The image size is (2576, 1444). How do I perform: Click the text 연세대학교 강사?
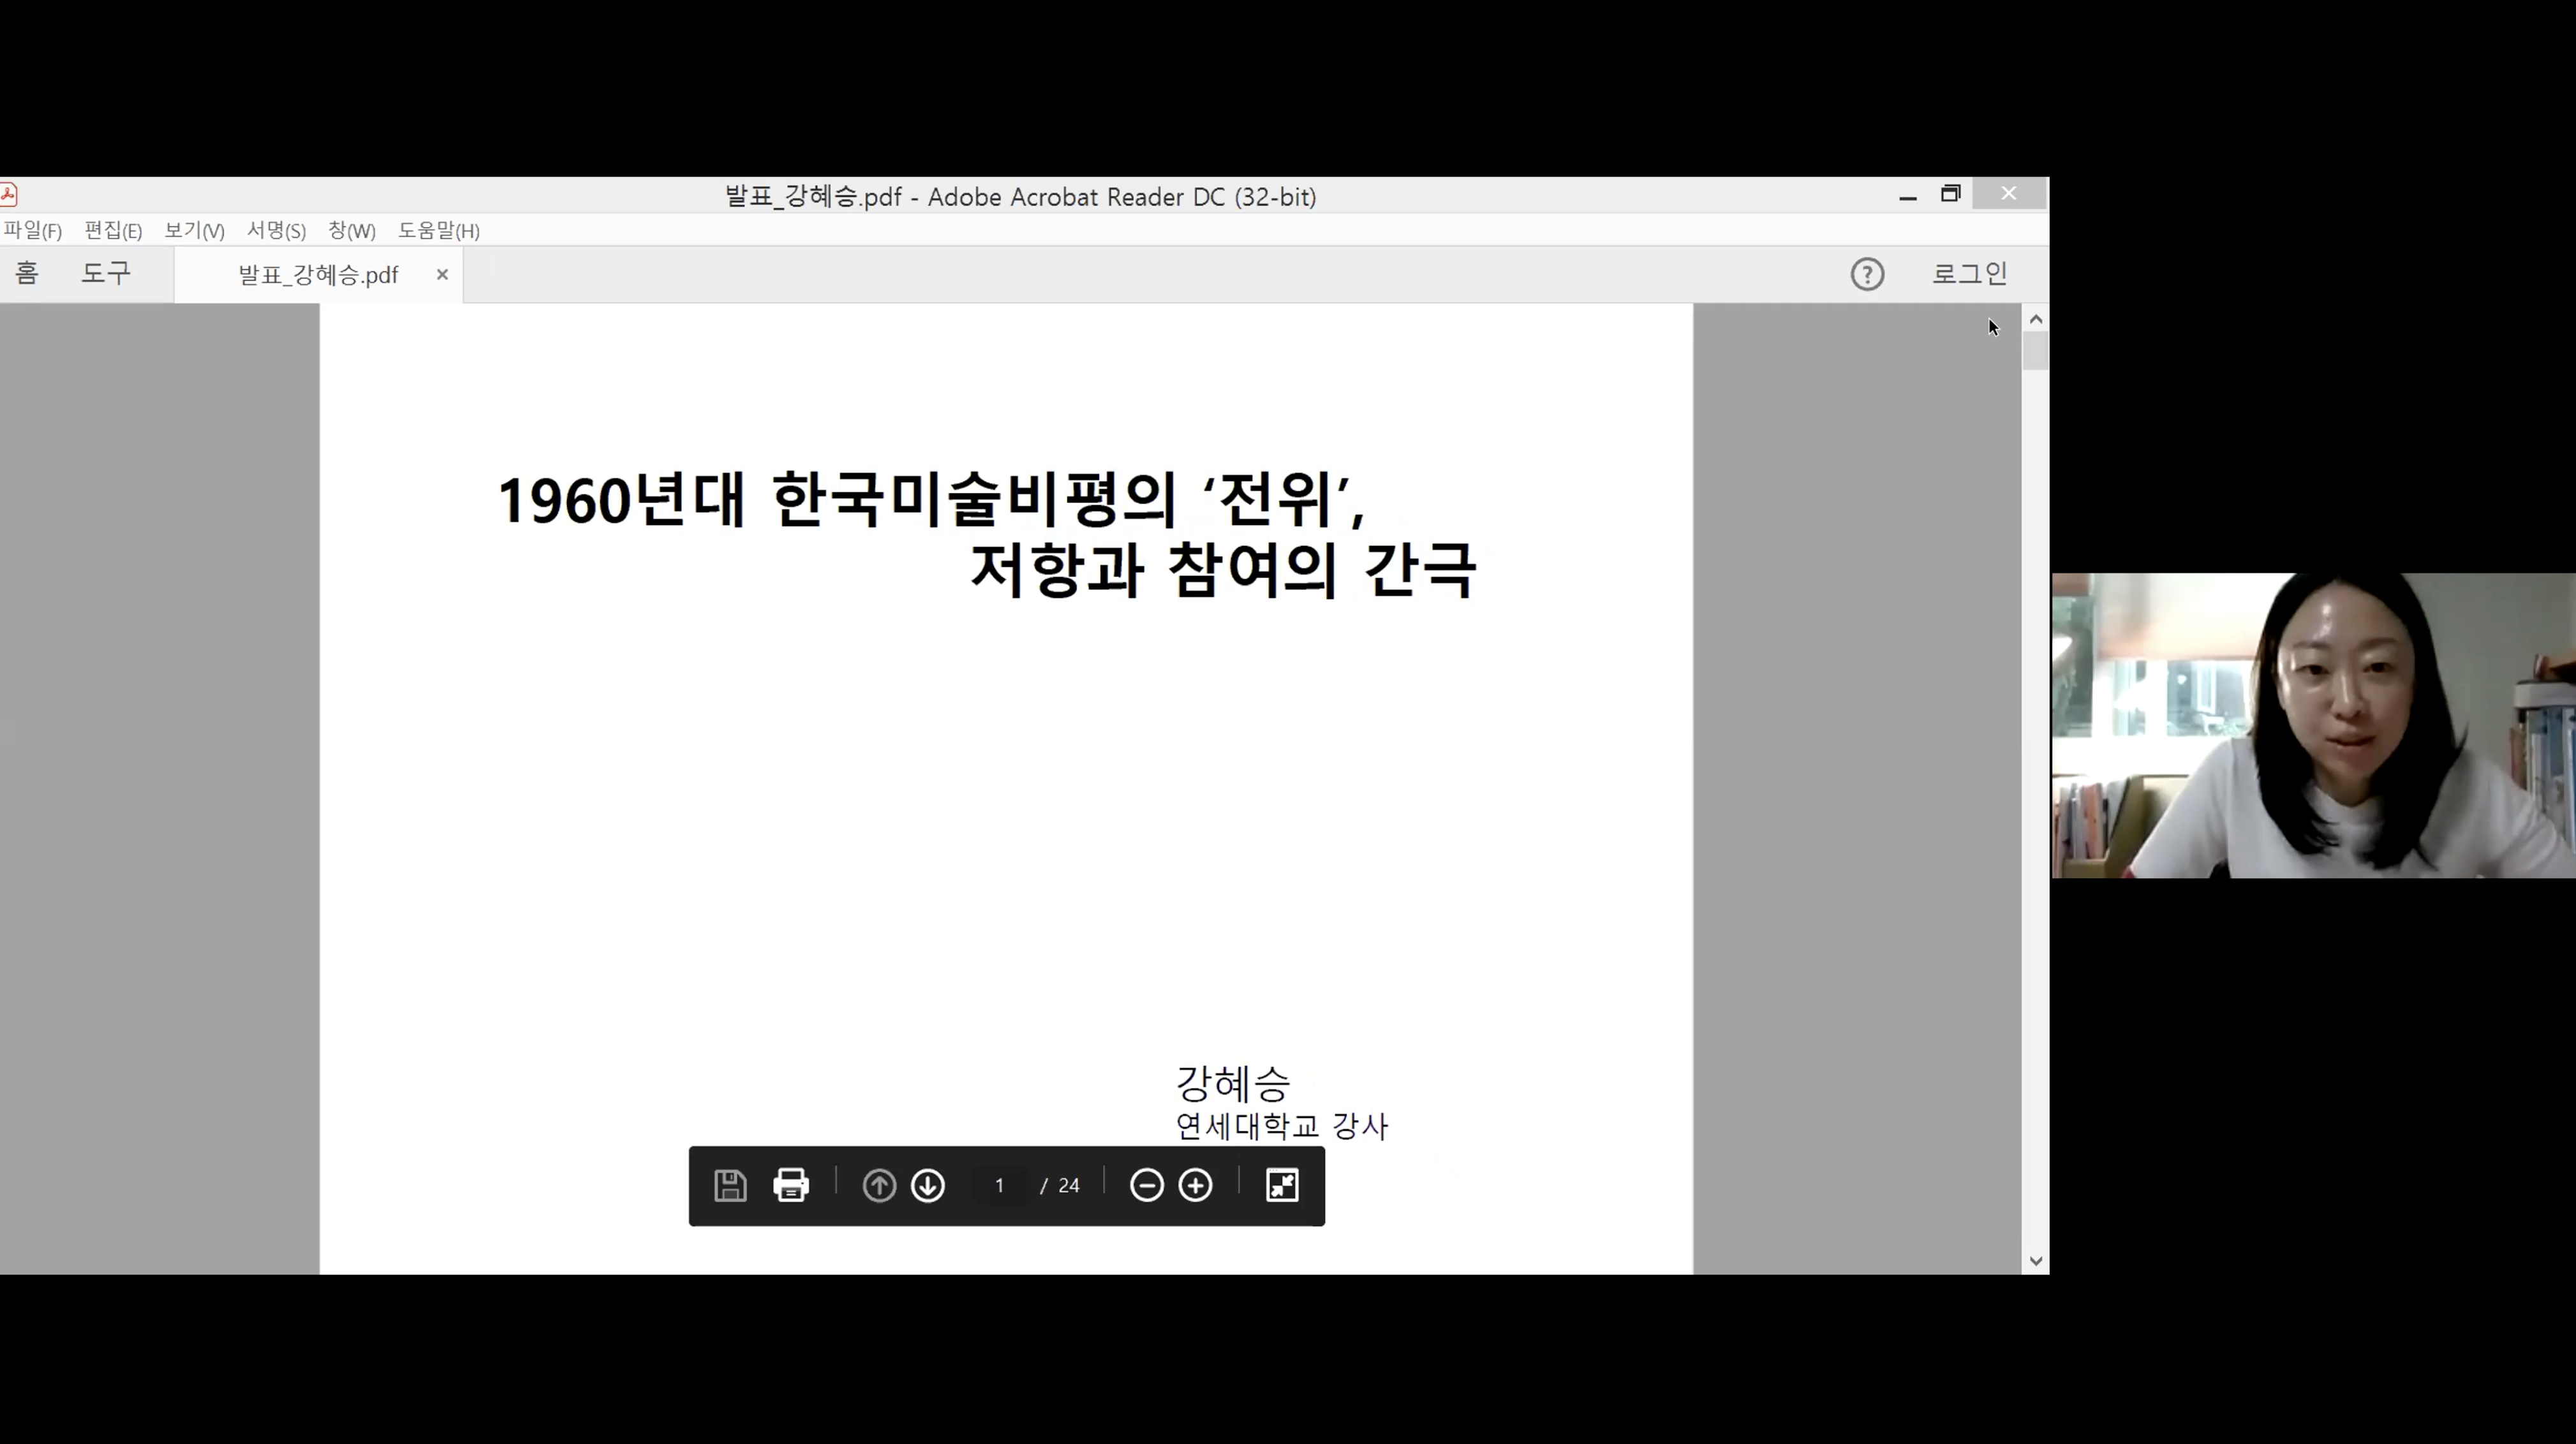1282,1127
